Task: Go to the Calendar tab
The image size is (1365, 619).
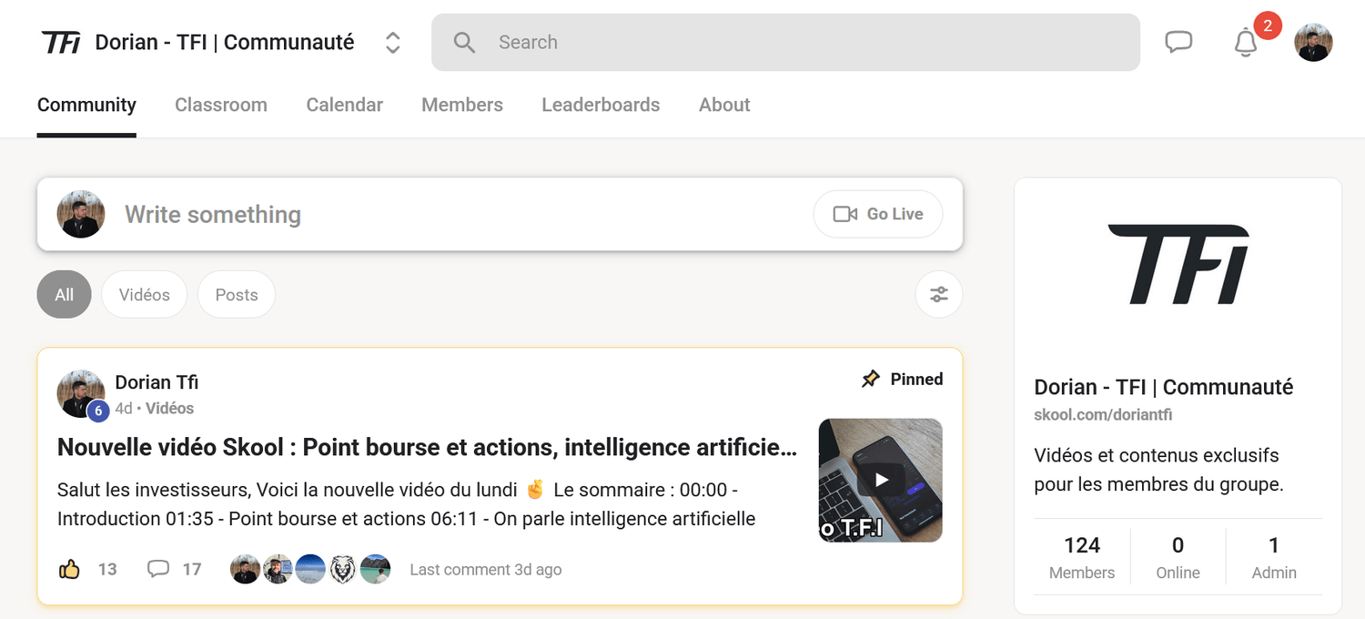Action: click(344, 105)
